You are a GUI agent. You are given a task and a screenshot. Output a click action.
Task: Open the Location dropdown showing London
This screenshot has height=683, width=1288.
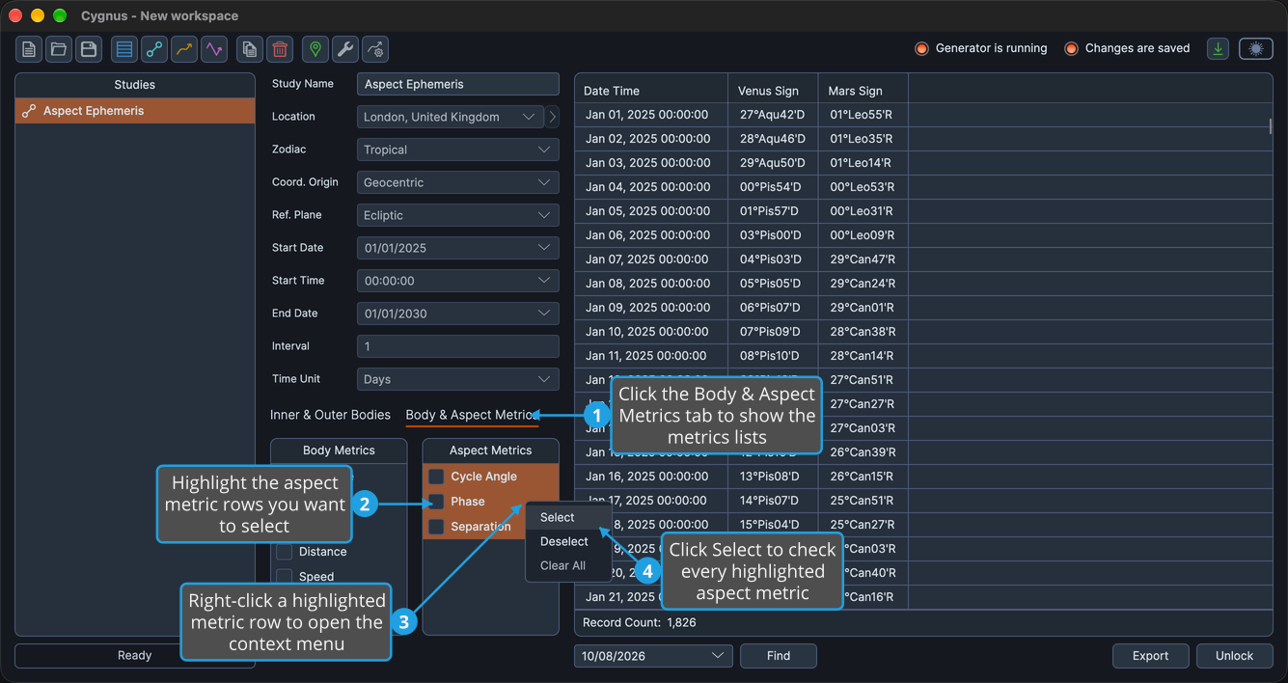(450, 117)
